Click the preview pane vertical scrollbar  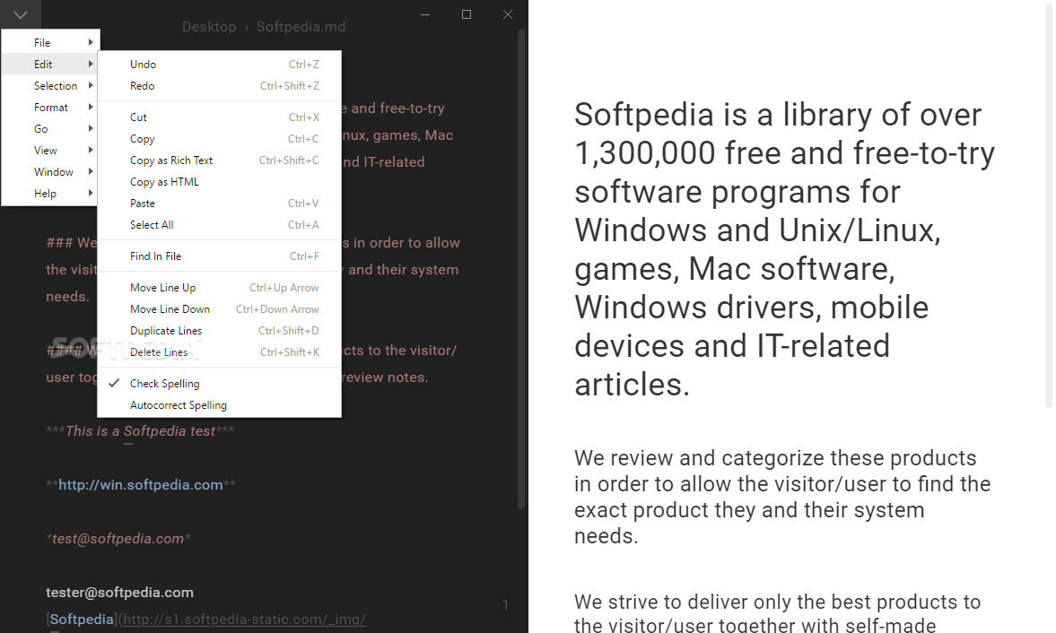tap(1049, 205)
